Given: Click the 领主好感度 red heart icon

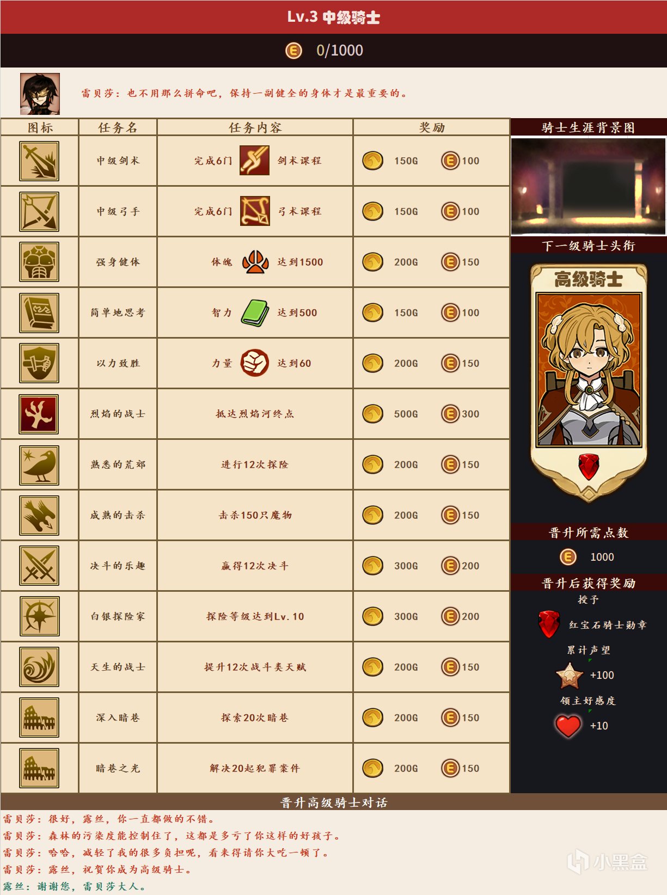Looking at the screenshot, I should (x=568, y=726).
